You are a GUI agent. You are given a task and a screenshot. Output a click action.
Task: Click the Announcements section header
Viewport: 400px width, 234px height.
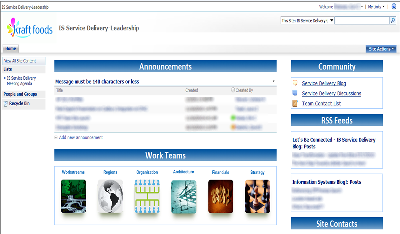(165, 66)
